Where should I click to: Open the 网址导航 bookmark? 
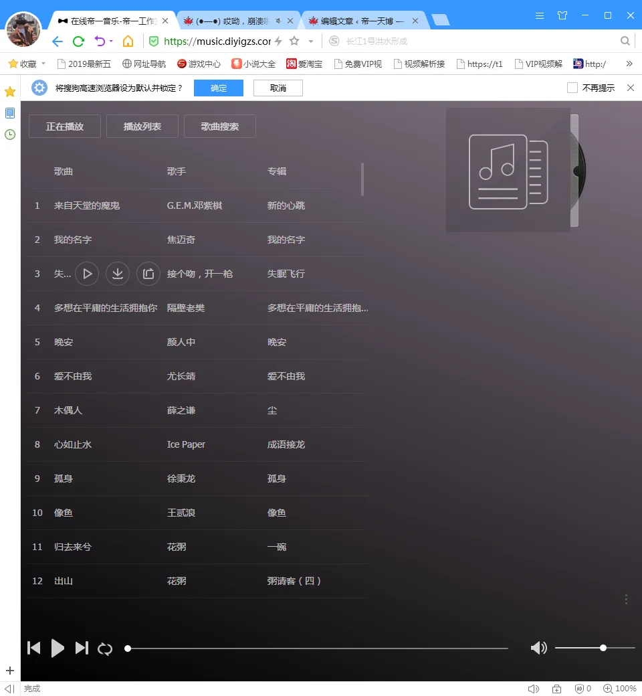pyautogui.click(x=144, y=64)
